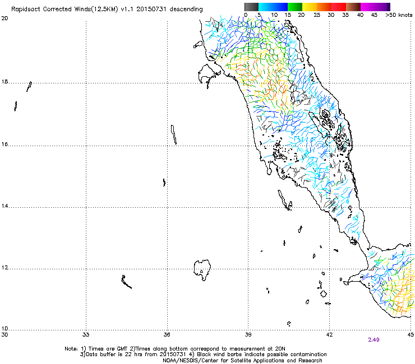Click the legend label '35'
Viewport: 415px width, 364px height.
pyautogui.click(x=345, y=15)
